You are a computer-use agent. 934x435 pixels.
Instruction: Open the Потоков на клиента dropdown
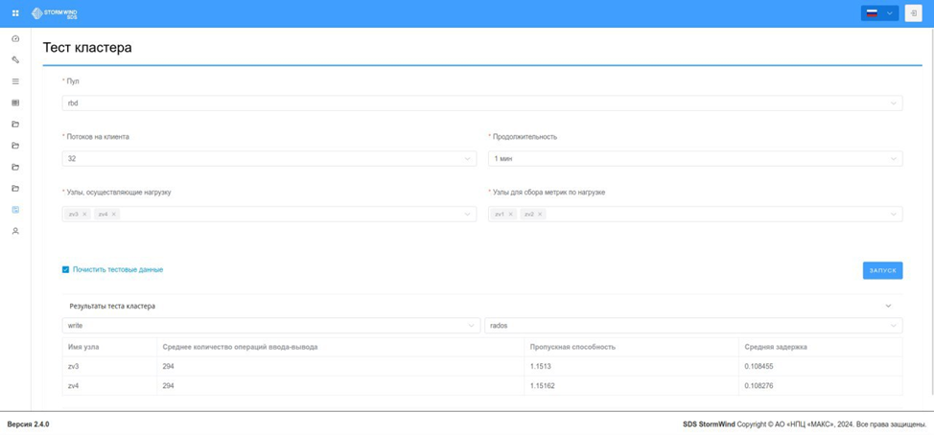pos(269,159)
